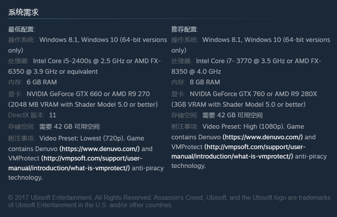337x217 pixels.
Task: Click the 系统需求 section heading
Action: [x=24, y=12]
